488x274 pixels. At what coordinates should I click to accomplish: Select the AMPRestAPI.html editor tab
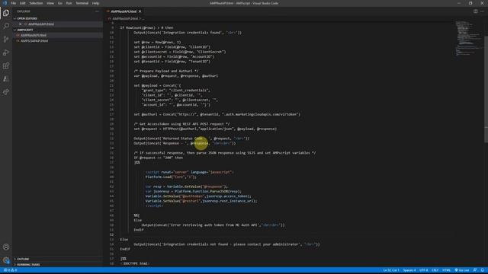(x=124, y=11)
